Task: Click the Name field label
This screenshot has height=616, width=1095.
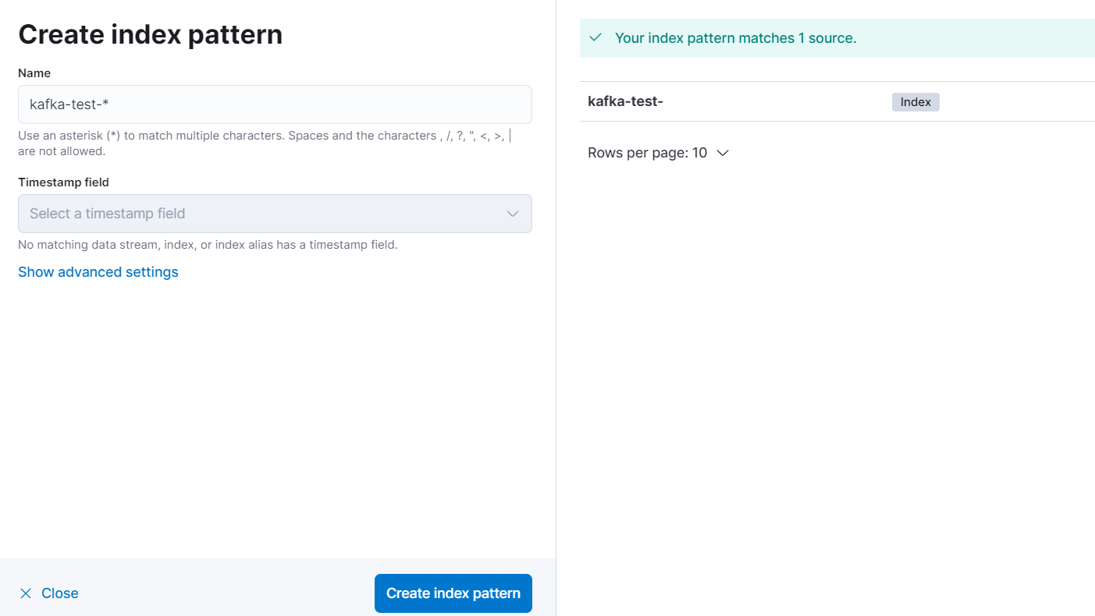Action: [34, 73]
